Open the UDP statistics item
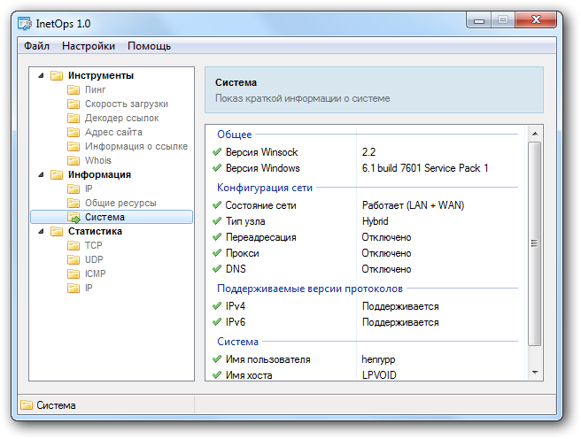Image resolution: width=581 pixels, height=439 pixels. pos(94,260)
